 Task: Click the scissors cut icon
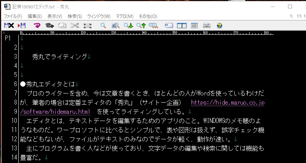point(75,25)
